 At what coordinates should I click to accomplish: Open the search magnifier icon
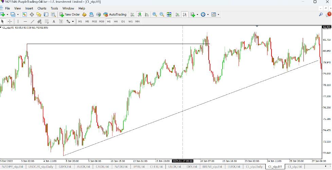[321, 15]
